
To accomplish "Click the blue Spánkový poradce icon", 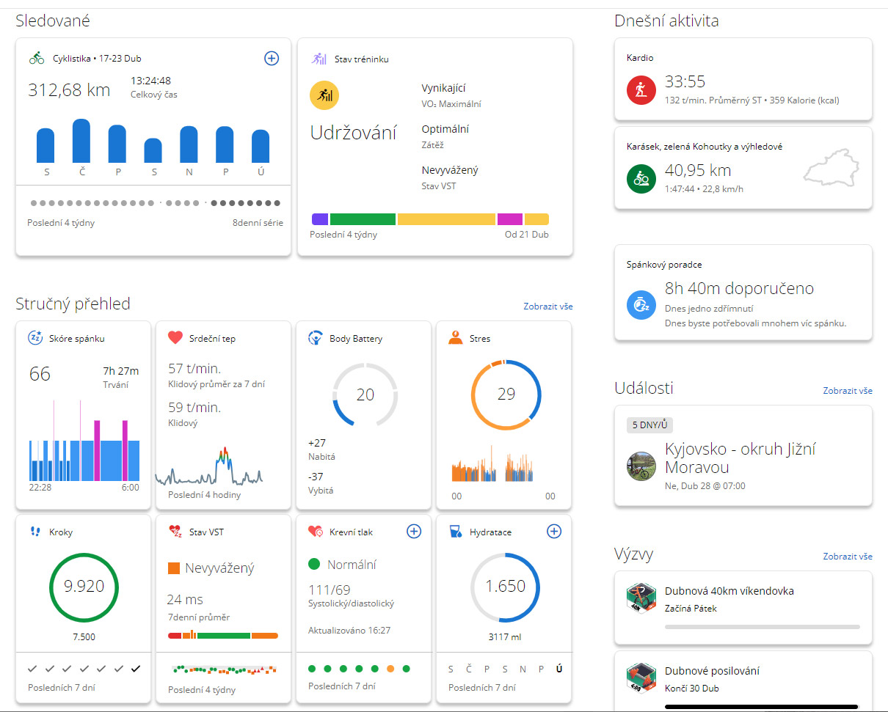I will coord(641,305).
